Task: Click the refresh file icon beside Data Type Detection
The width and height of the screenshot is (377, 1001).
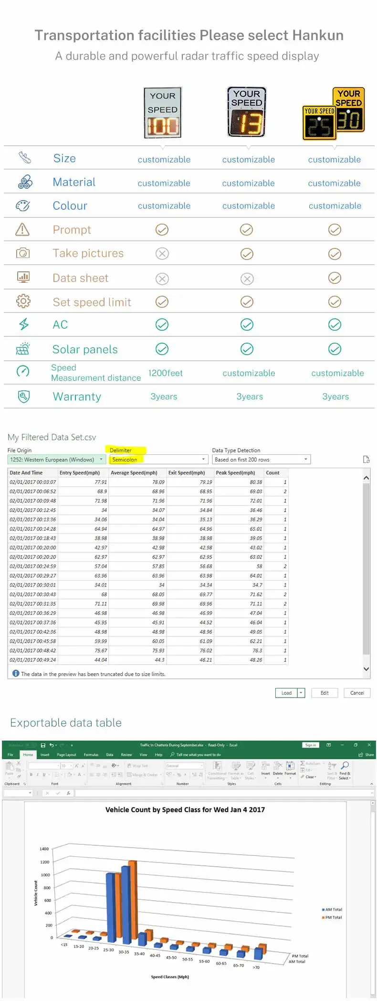Action: pos(366,460)
